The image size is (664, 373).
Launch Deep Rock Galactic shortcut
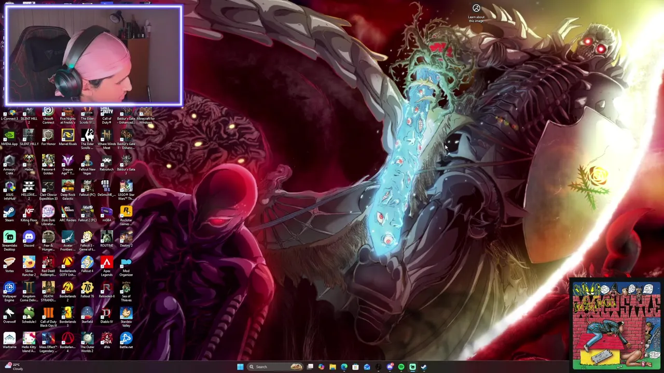tap(67, 191)
